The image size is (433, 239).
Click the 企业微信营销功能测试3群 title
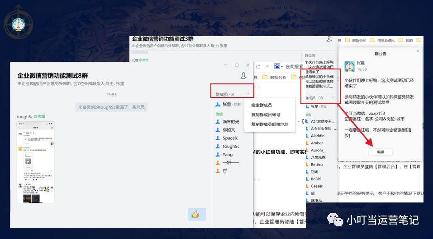pos(162,39)
